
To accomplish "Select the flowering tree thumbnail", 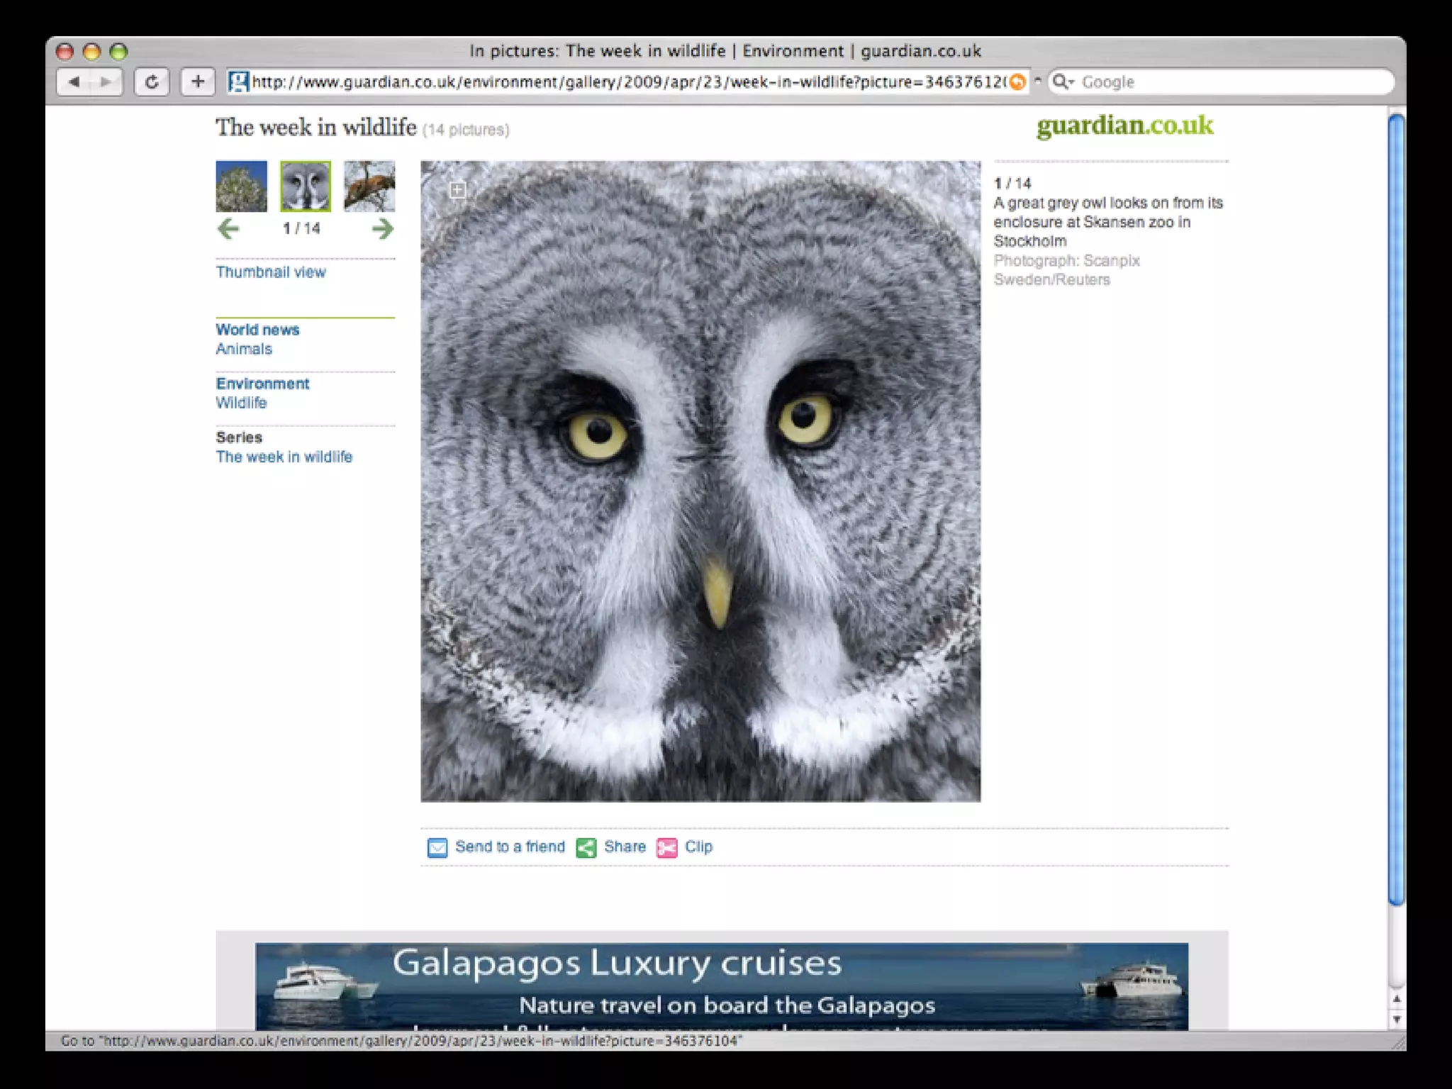I will tap(242, 186).
